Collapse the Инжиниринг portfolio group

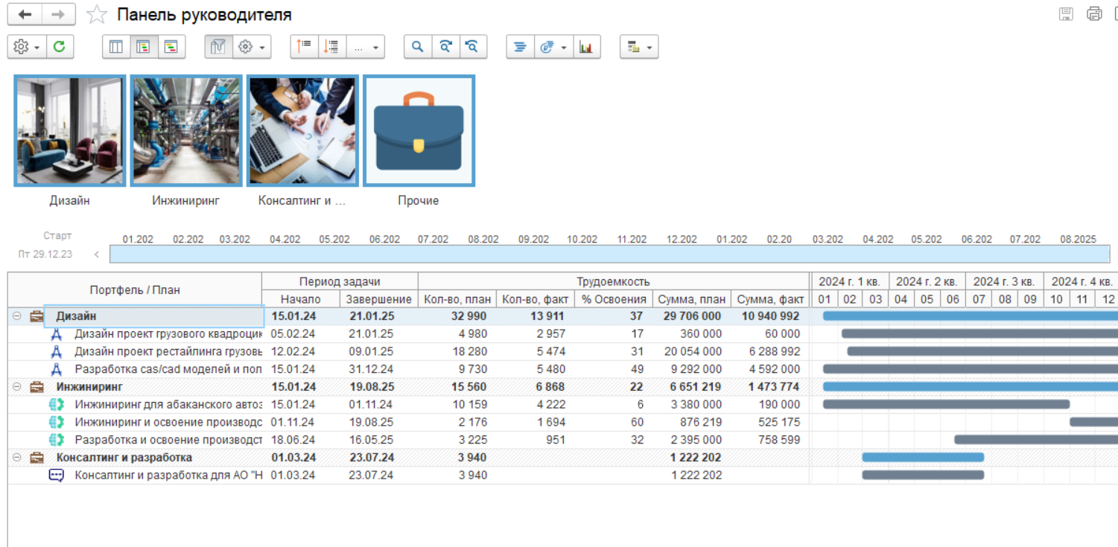16,387
